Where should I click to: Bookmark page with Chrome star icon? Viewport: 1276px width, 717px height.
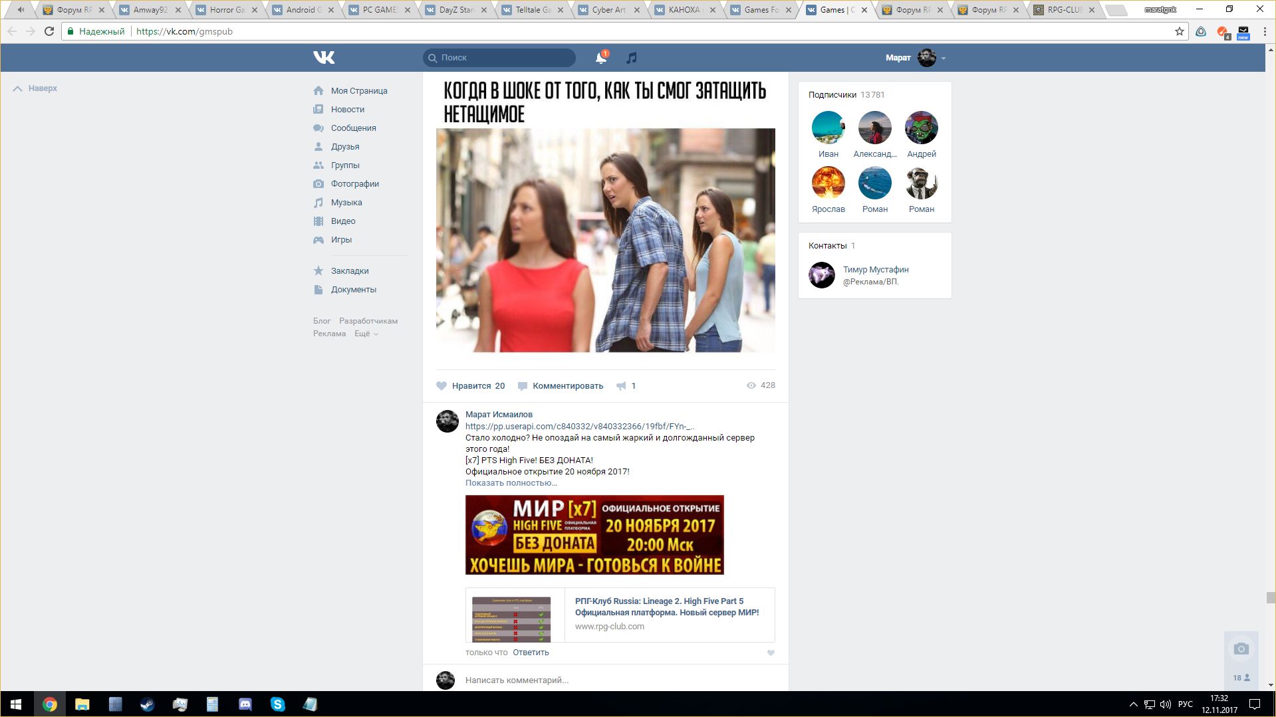(x=1180, y=31)
